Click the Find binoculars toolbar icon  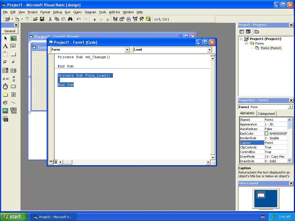pyautogui.click(x=70, y=19)
